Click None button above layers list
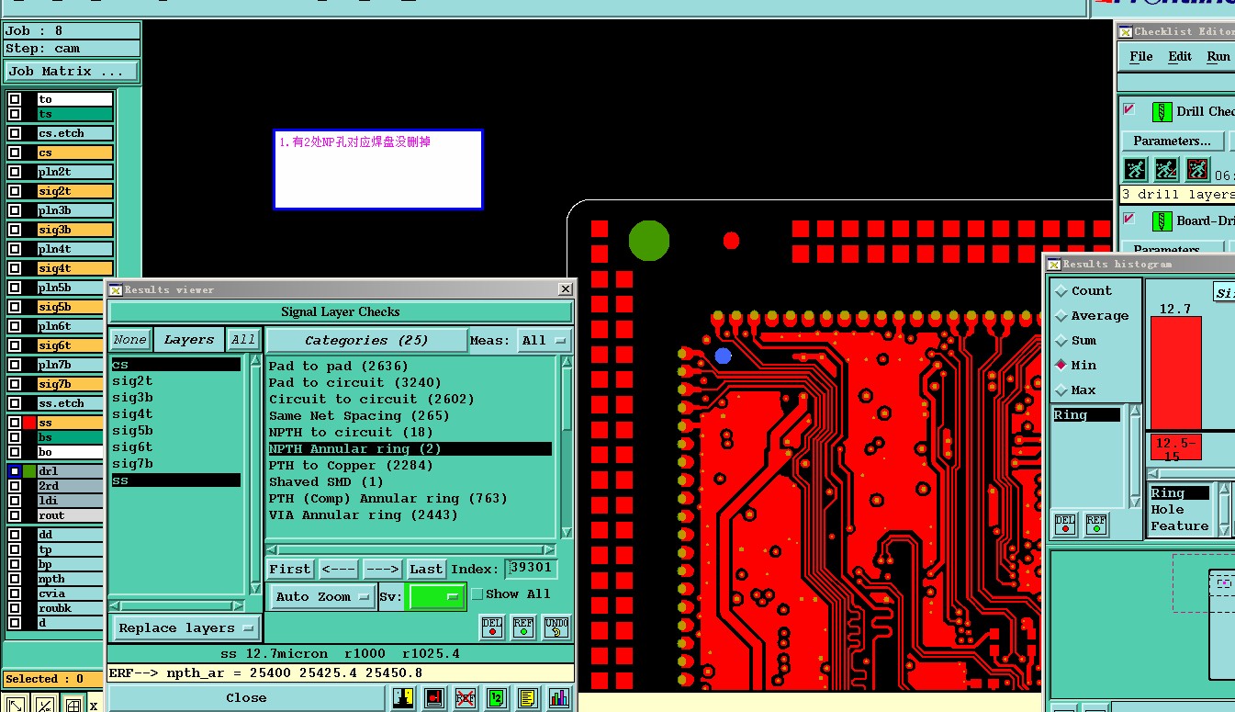1235x712 pixels. [x=129, y=340]
